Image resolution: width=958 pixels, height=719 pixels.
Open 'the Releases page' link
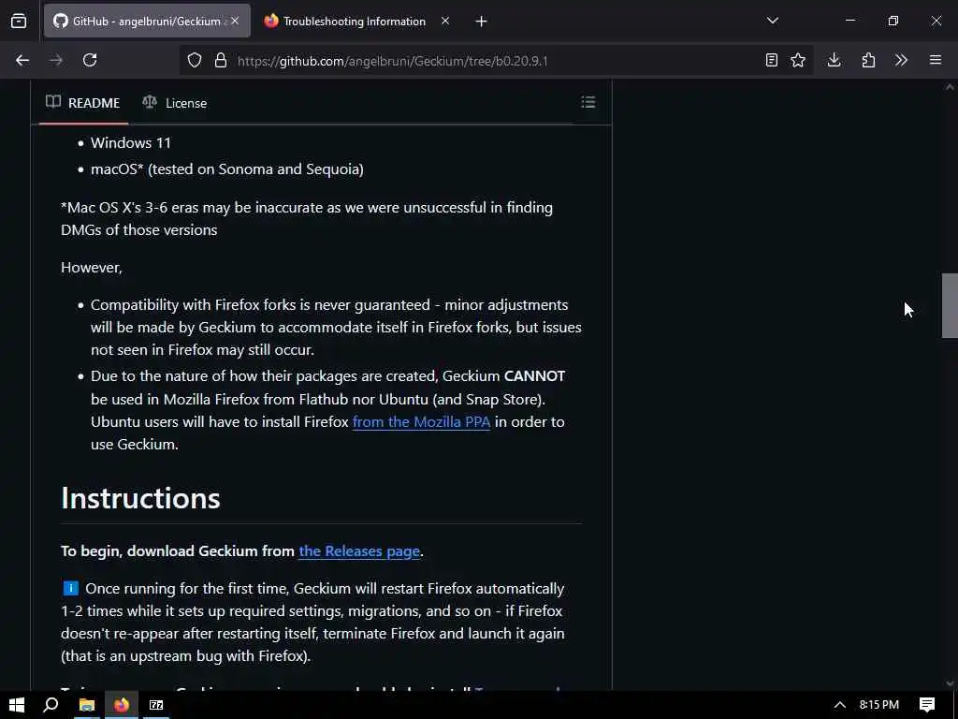click(x=359, y=550)
